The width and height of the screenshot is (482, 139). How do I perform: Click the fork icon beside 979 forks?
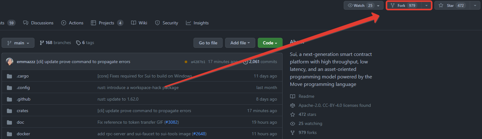[293, 132]
